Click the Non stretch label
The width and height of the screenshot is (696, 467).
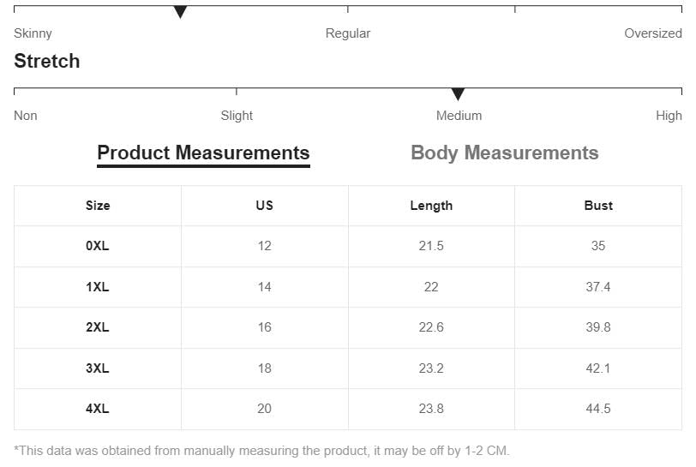point(26,116)
